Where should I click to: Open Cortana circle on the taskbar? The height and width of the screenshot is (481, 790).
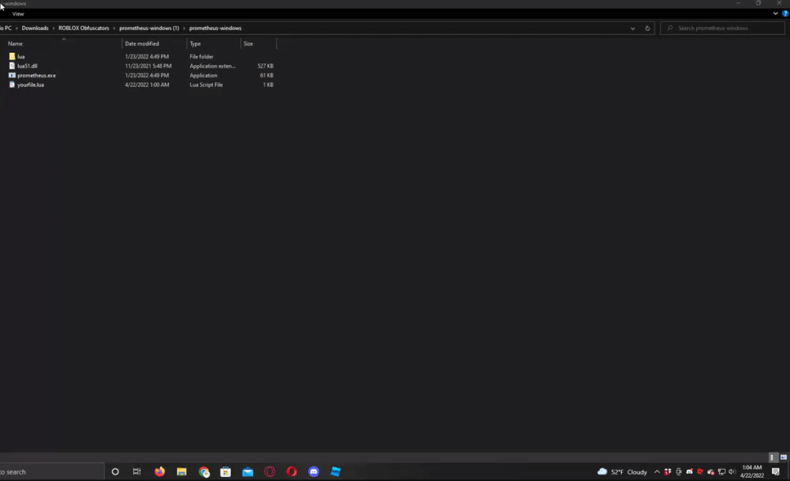115,472
